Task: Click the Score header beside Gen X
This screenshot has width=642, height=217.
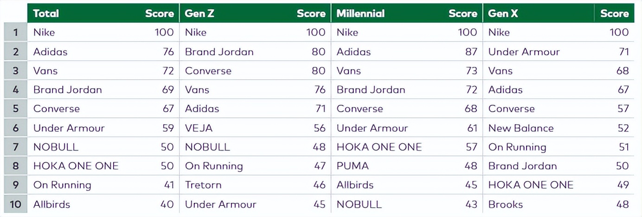Action: (x=614, y=13)
